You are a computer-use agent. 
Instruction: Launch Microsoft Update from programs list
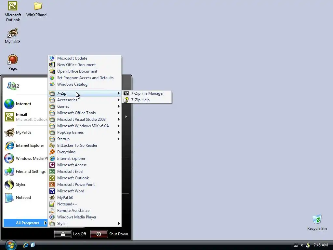point(85,58)
